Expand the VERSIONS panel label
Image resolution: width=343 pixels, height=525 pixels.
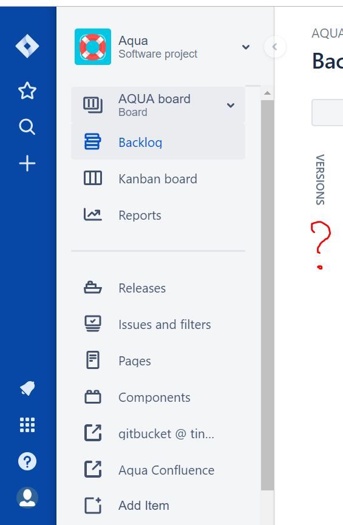[x=320, y=180]
